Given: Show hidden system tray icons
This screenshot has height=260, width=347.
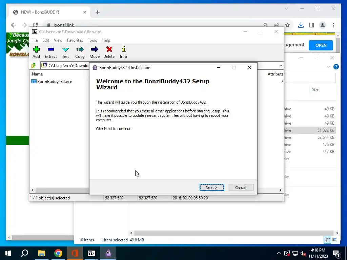Looking at the screenshot, I should coord(279,253).
